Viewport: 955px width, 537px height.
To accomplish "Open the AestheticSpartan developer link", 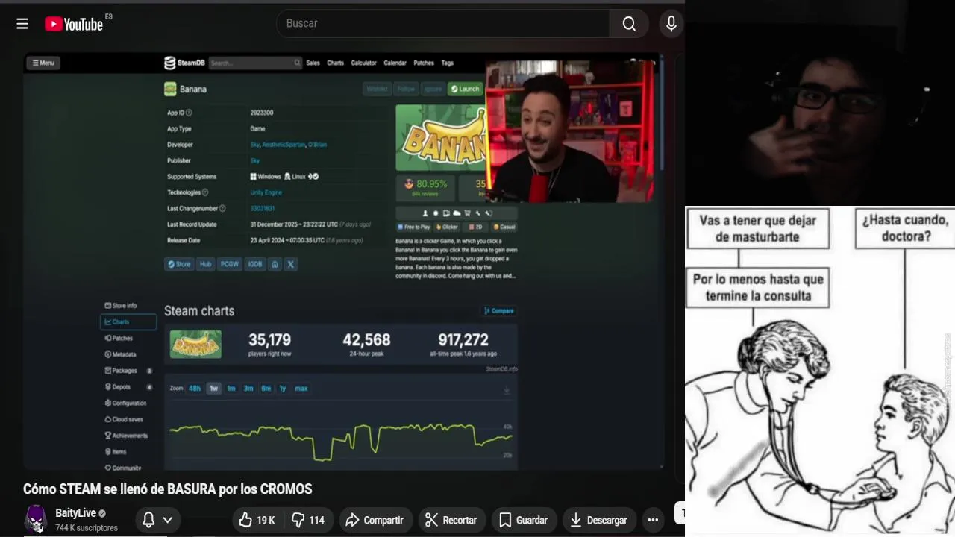I will pyautogui.click(x=284, y=145).
